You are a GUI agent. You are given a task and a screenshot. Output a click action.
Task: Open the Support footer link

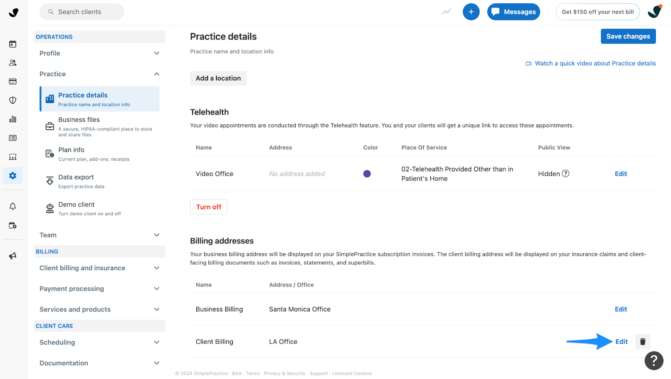click(319, 374)
